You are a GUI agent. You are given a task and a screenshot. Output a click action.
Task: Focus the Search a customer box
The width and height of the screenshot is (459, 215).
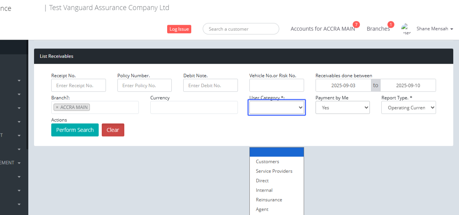[x=241, y=29]
